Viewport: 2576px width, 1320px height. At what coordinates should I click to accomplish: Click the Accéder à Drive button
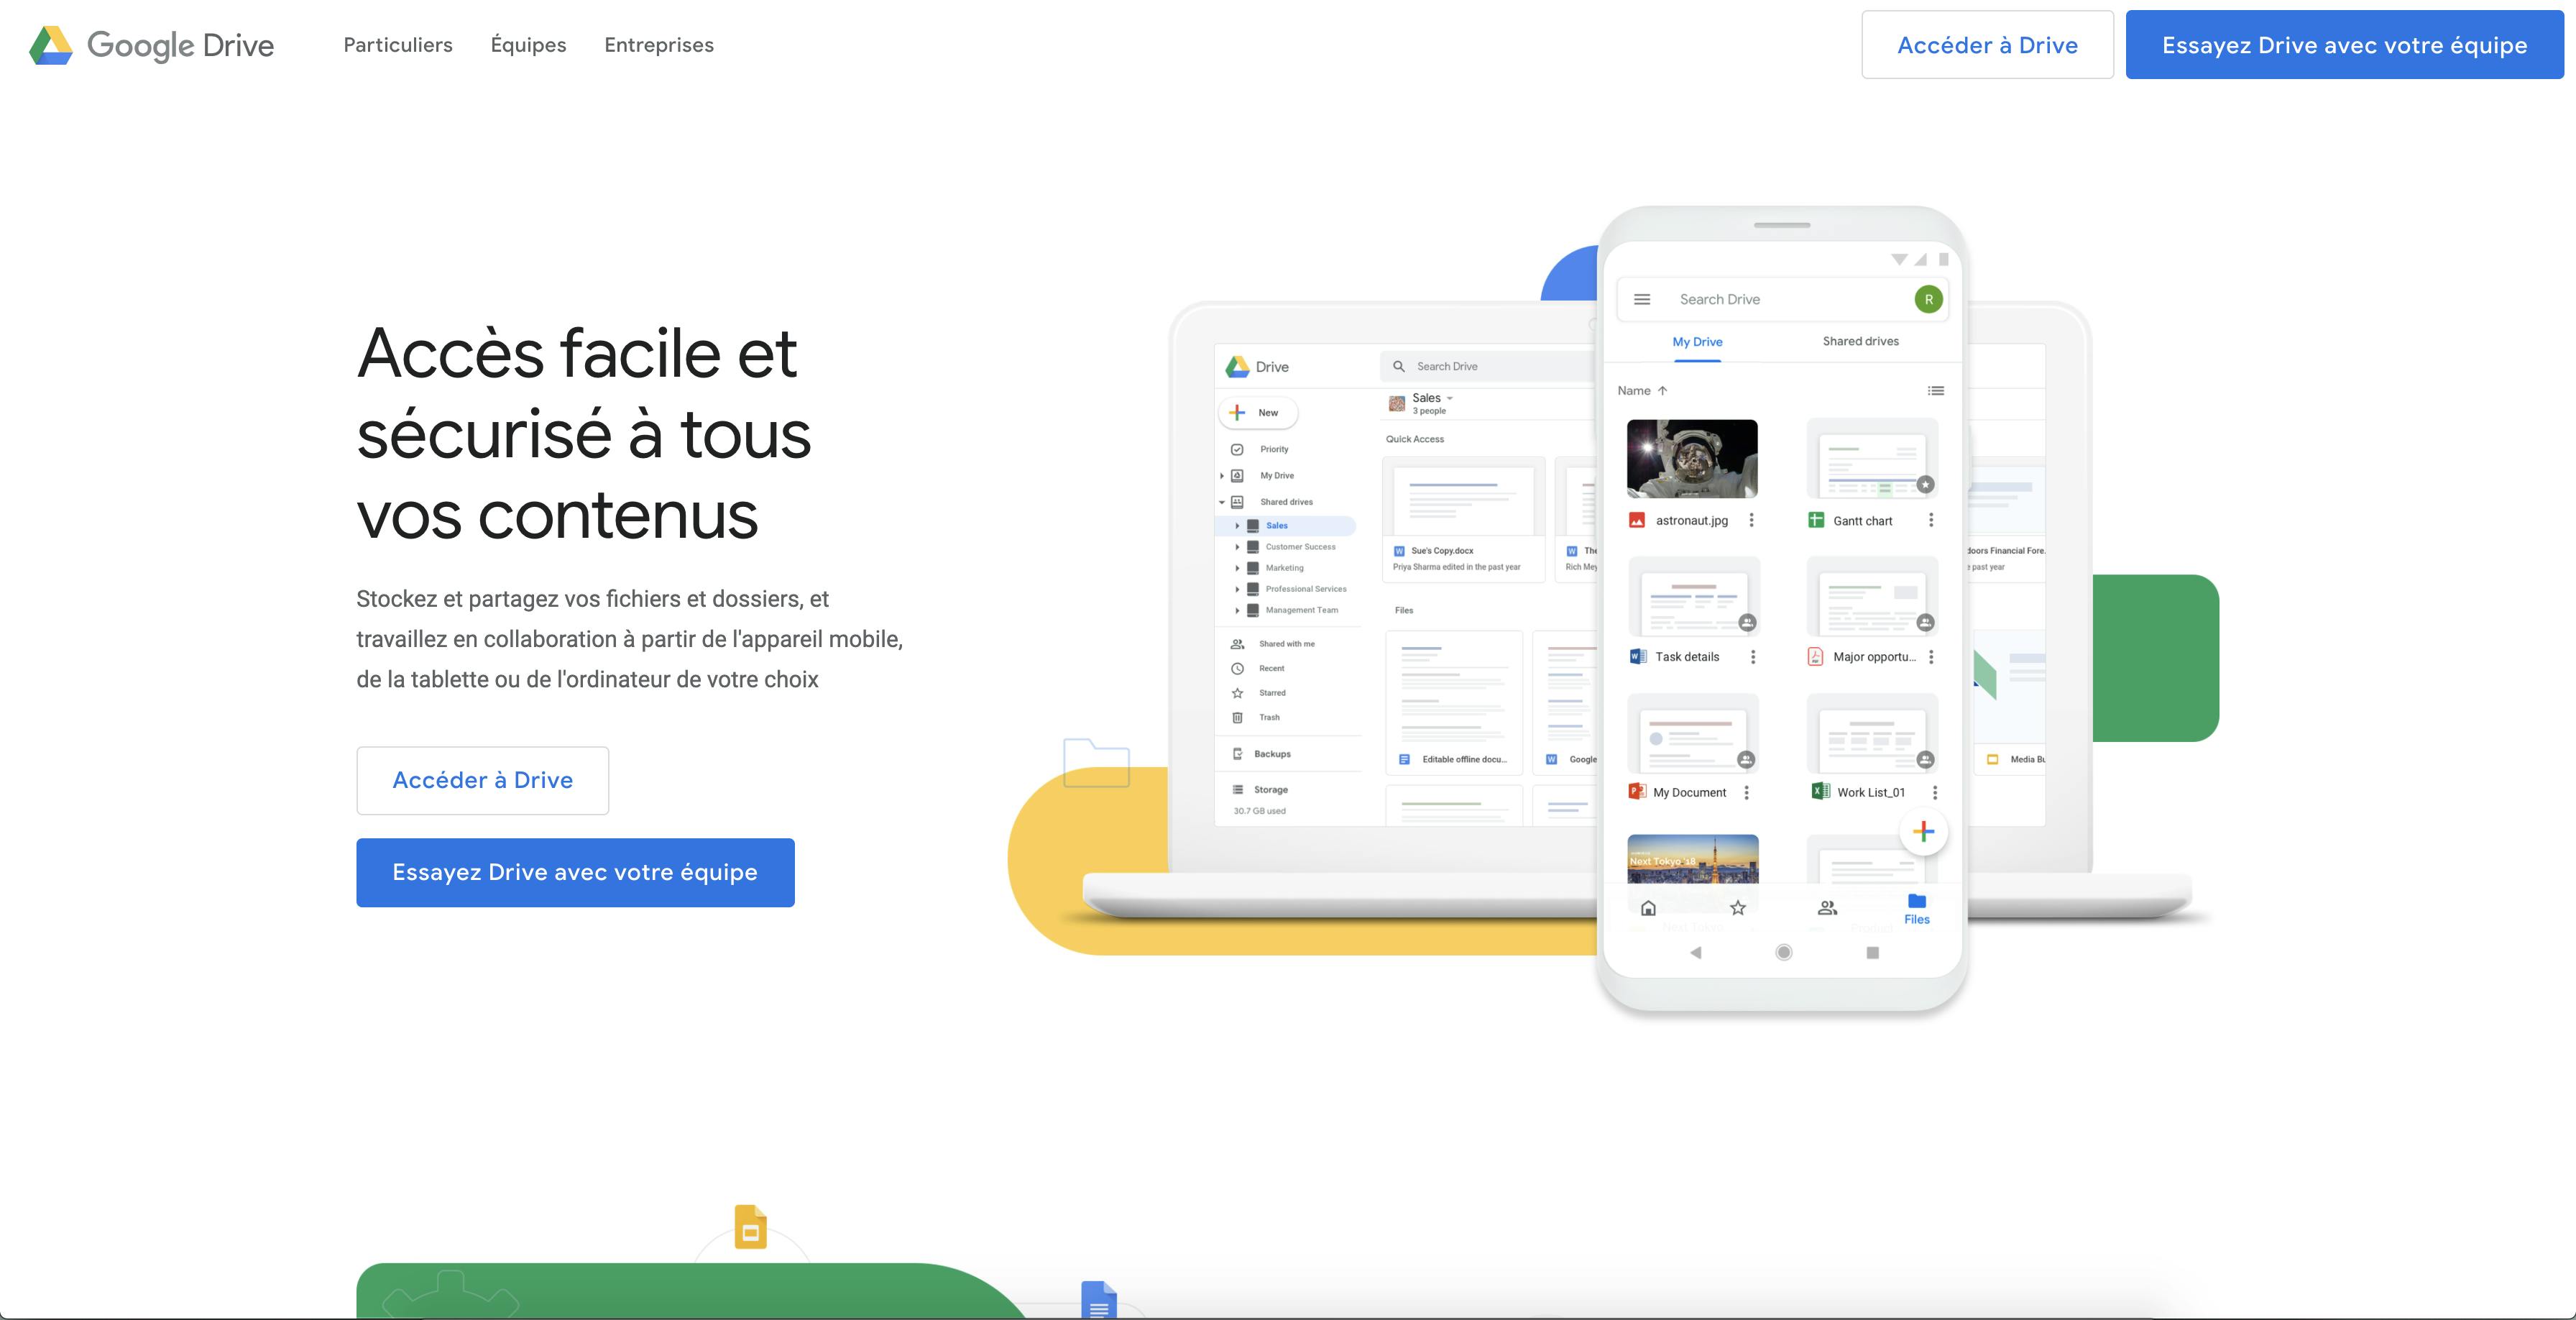click(483, 778)
